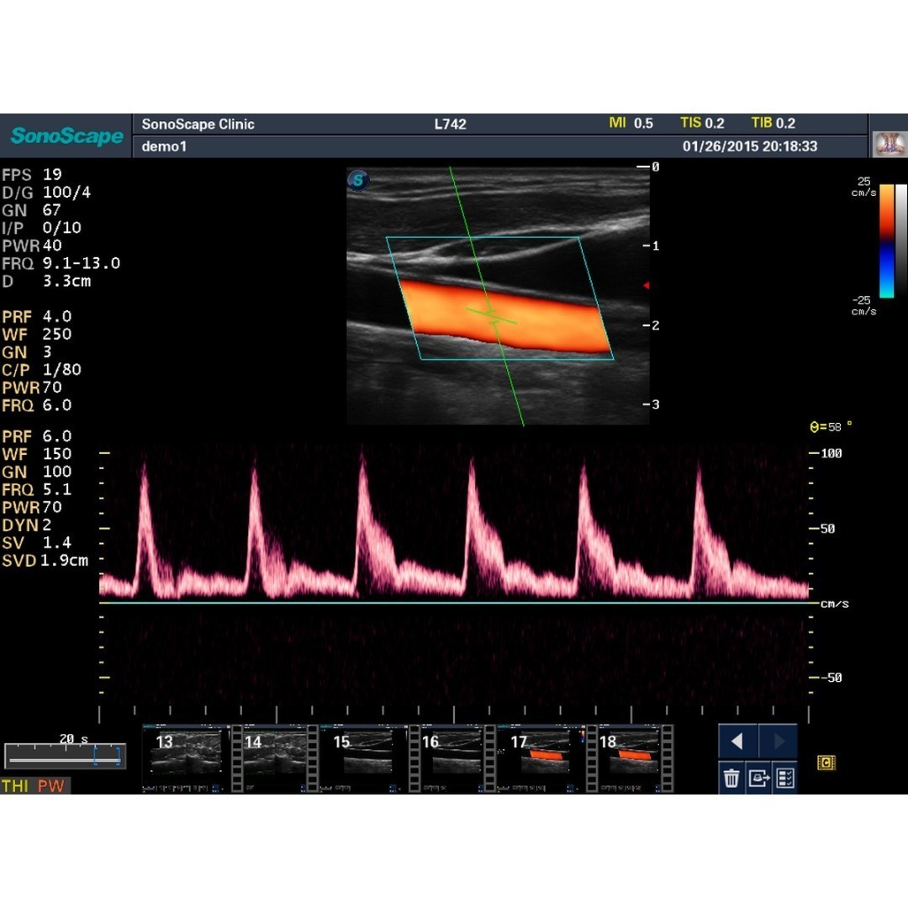
Task: Click the demo1 patient name
Action: [164, 146]
